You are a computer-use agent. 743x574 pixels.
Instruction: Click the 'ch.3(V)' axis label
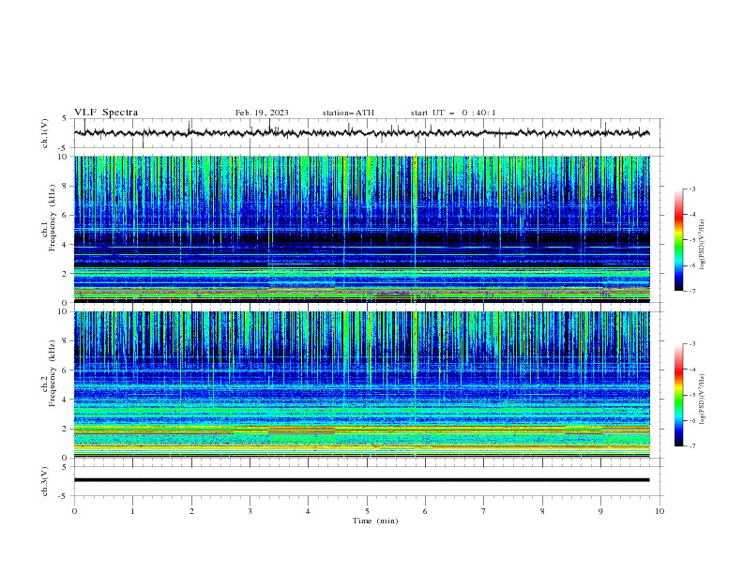(45, 481)
